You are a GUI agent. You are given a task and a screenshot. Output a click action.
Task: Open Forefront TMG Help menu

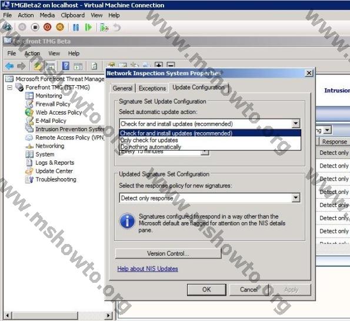tap(74, 53)
